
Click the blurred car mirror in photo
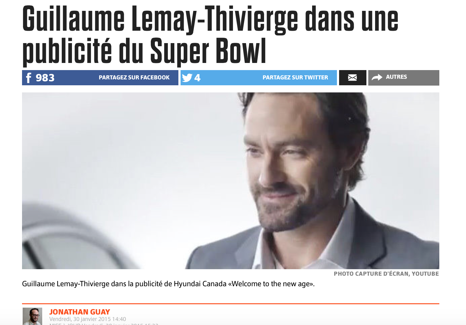pos(74,236)
